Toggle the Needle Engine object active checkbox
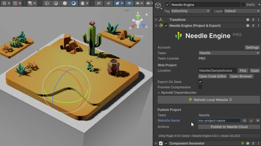 point(167,5)
